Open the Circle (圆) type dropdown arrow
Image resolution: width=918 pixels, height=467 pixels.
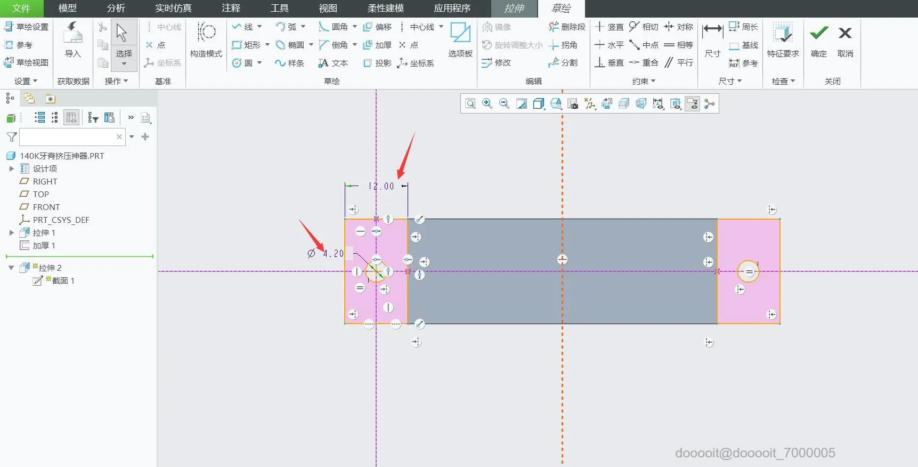259,63
